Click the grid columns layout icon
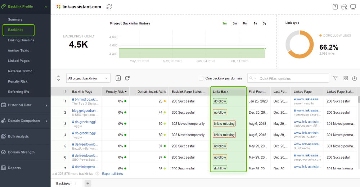The image size is (360, 187). click(346, 78)
